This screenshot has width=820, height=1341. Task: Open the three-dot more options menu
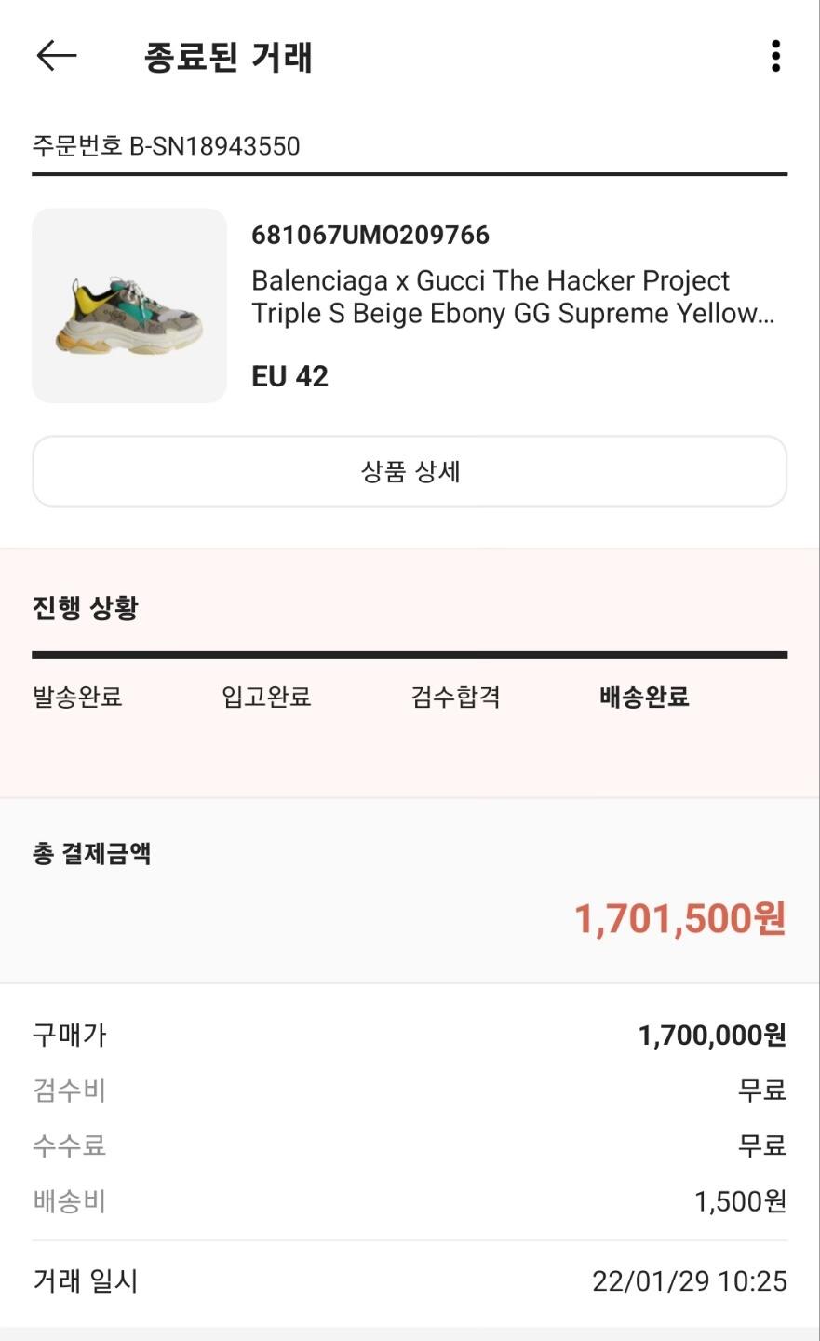coord(775,57)
